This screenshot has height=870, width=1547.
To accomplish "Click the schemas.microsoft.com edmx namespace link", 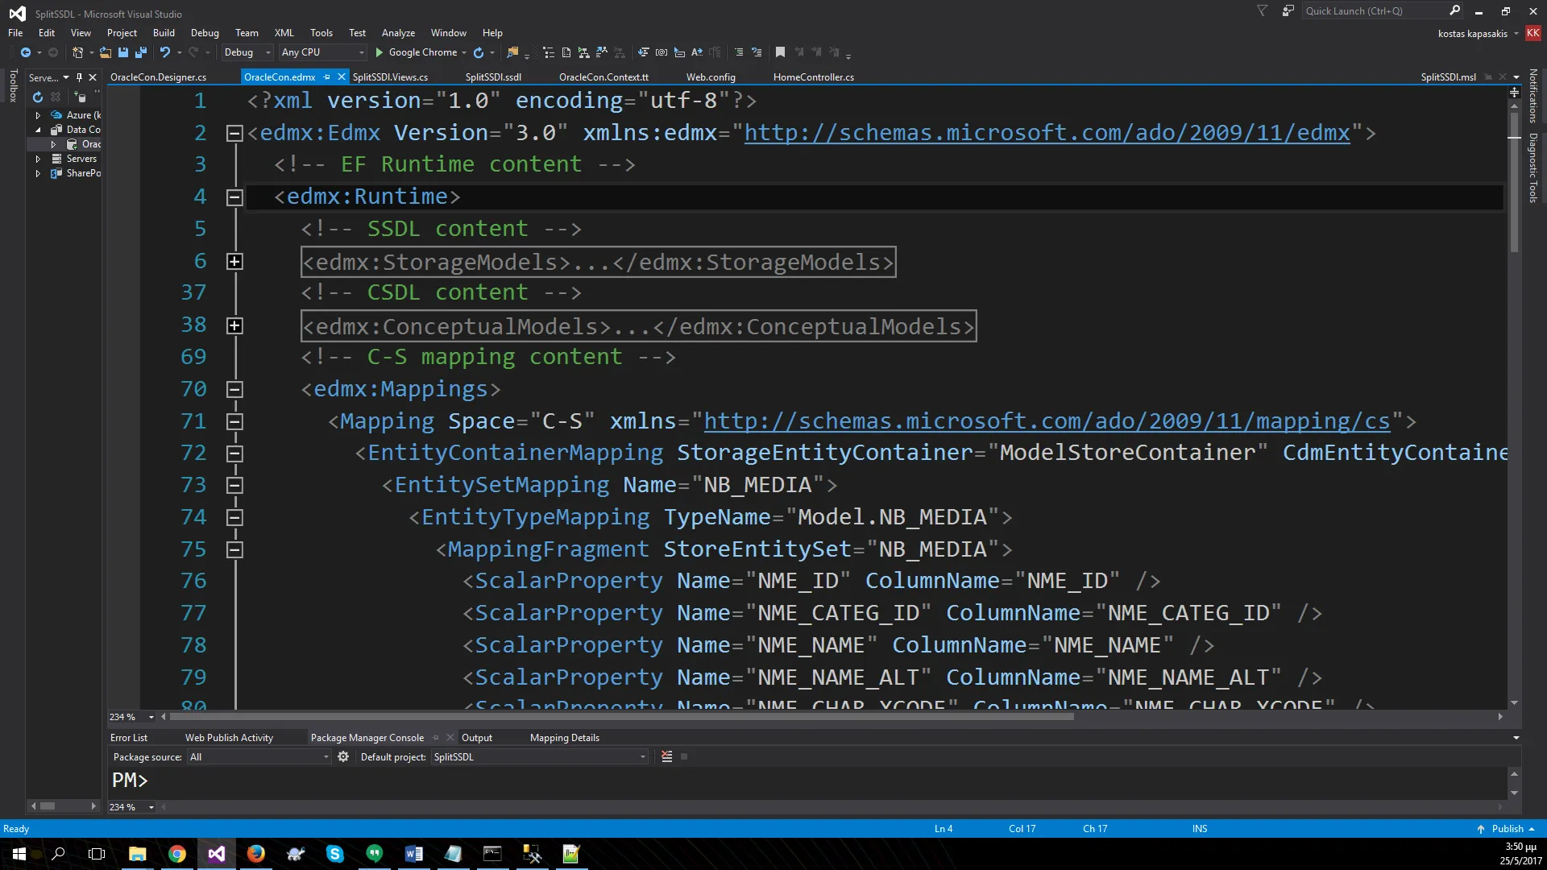I will [x=1046, y=133].
